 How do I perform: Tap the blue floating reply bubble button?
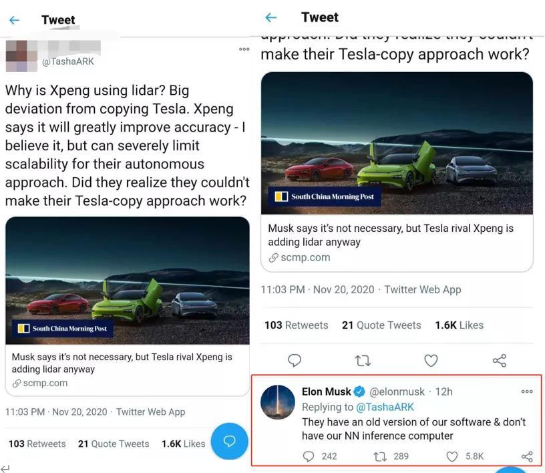tap(229, 441)
